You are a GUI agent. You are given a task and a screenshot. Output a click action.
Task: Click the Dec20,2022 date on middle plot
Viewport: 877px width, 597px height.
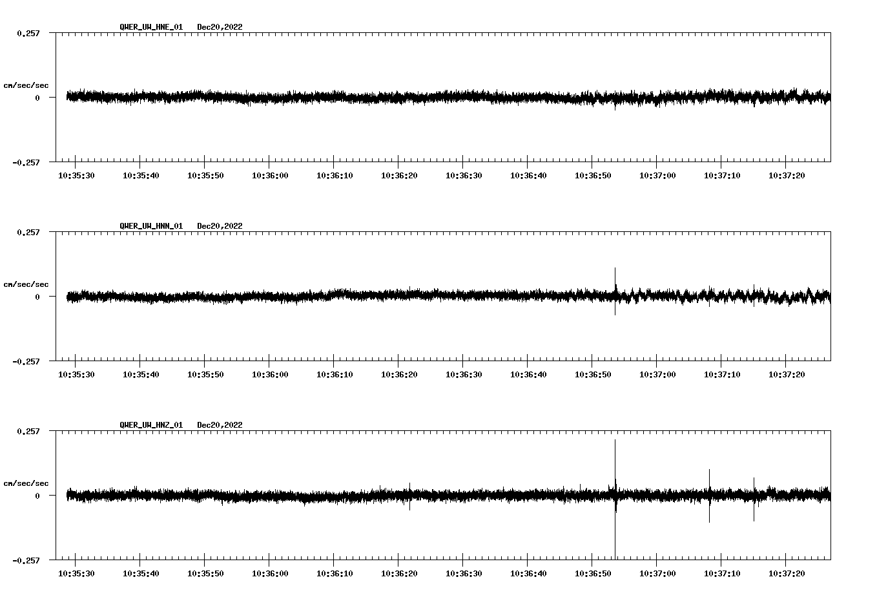click(220, 226)
